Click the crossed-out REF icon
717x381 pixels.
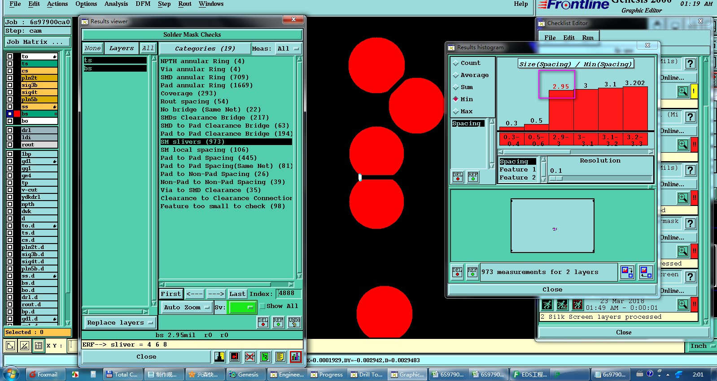tap(250, 357)
